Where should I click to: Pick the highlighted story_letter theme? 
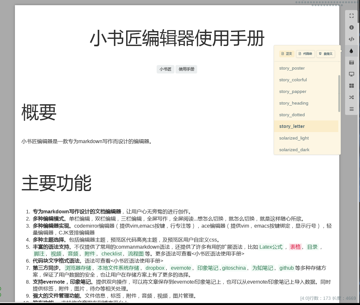click(306, 126)
